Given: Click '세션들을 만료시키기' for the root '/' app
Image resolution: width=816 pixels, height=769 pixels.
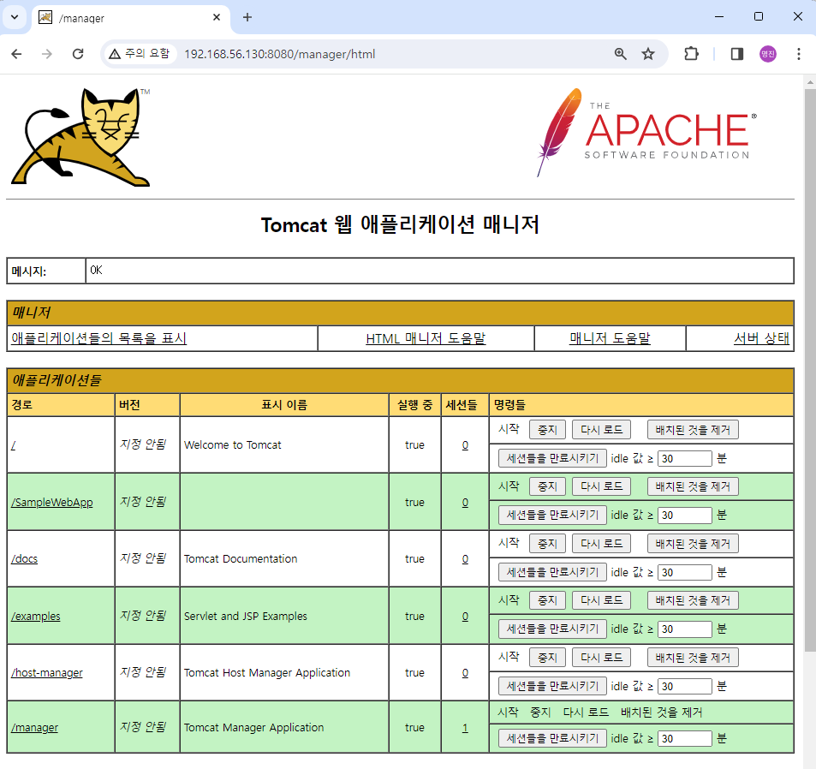Looking at the screenshot, I should click(x=552, y=458).
